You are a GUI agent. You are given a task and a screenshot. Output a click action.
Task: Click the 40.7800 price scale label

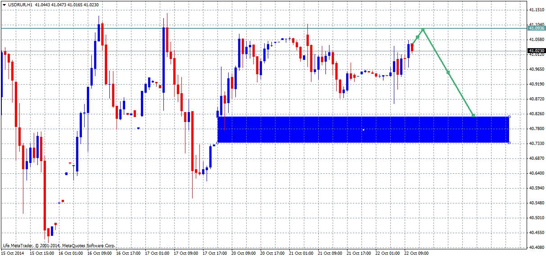pyautogui.click(x=537, y=129)
